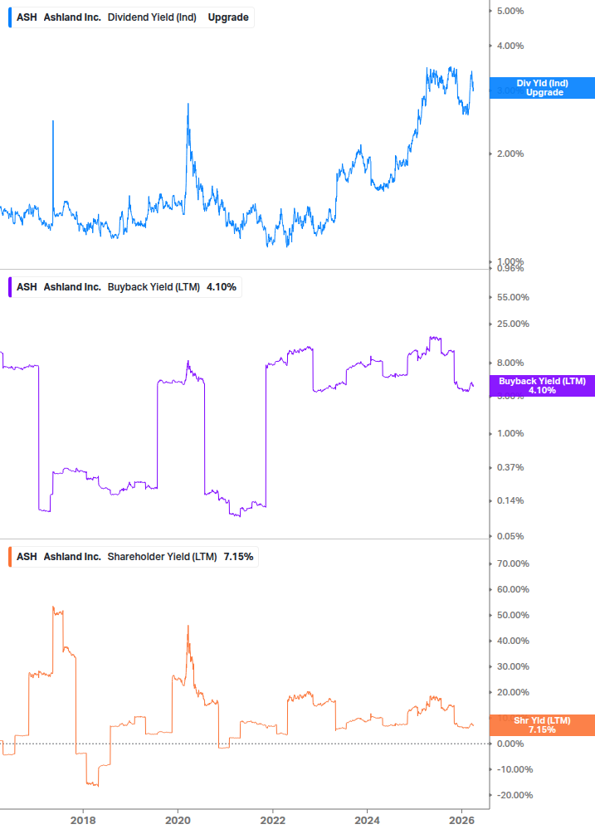Click the 4.00% tick on dividend yield axis
595x834 pixels.
[x=510, y=46]
